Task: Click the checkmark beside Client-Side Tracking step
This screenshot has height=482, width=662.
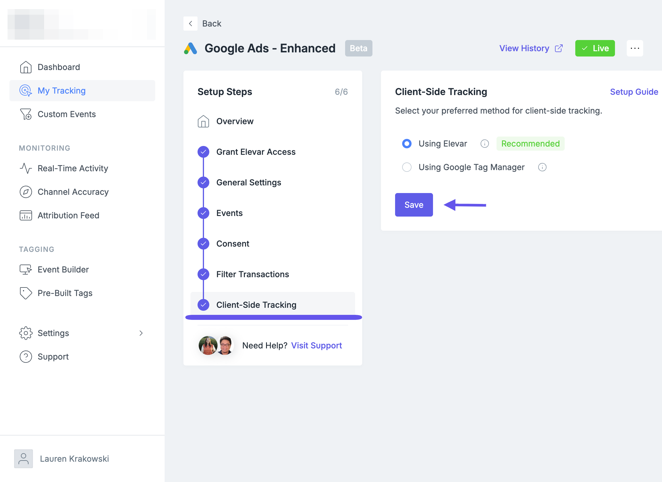Action: 203,305
